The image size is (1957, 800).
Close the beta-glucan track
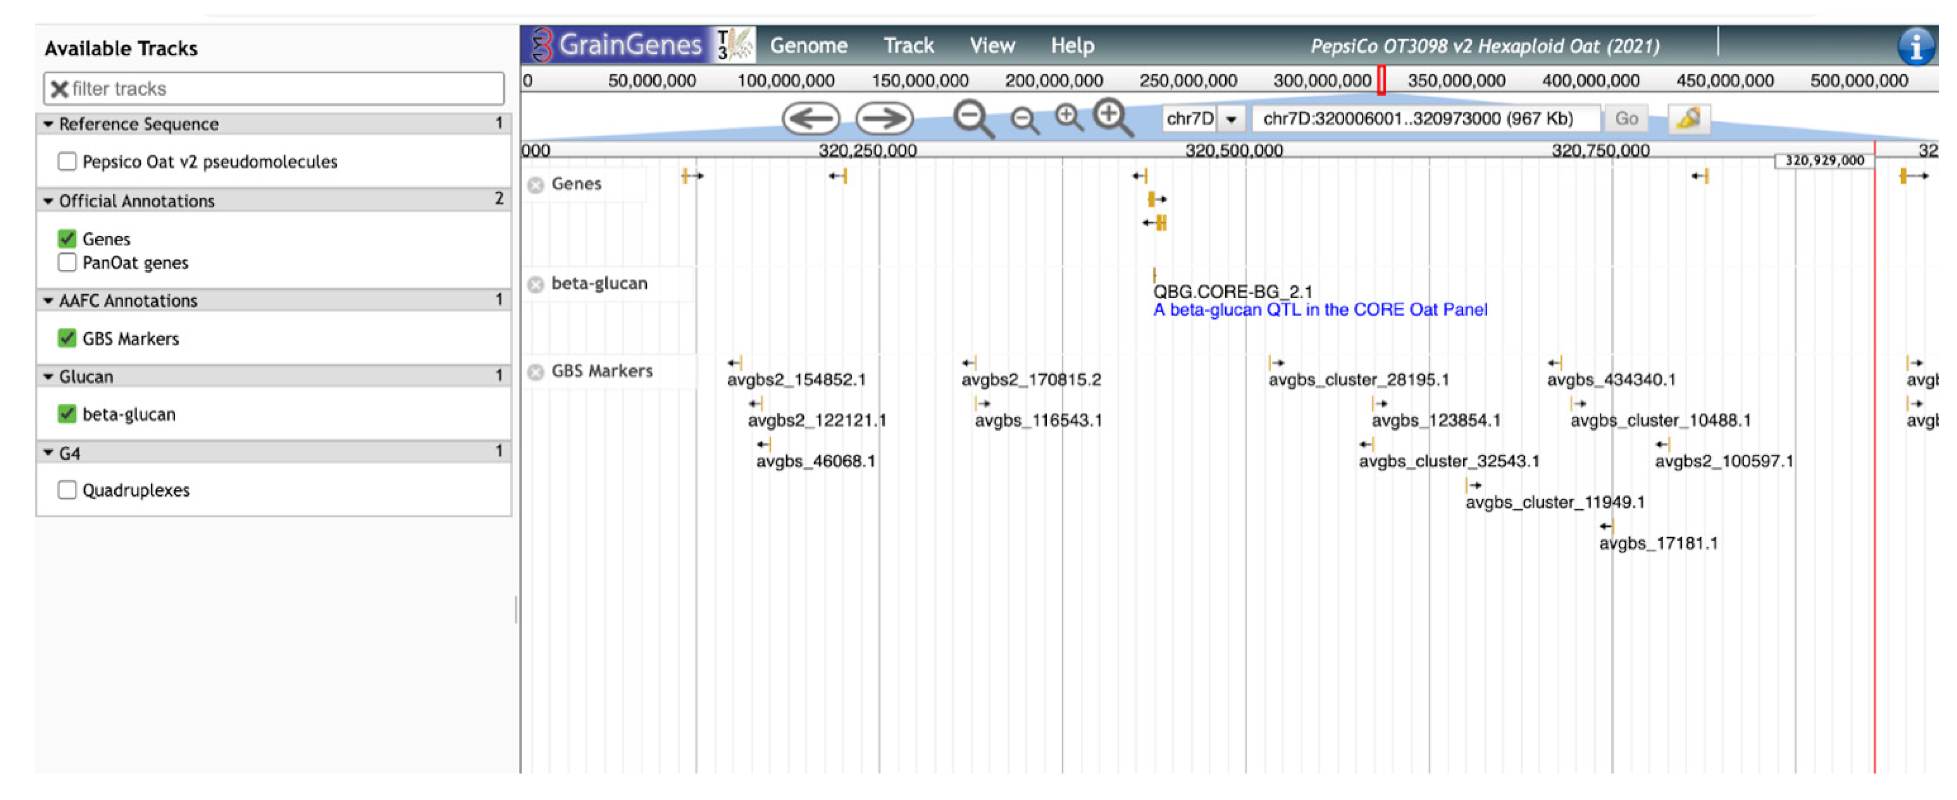536,284
